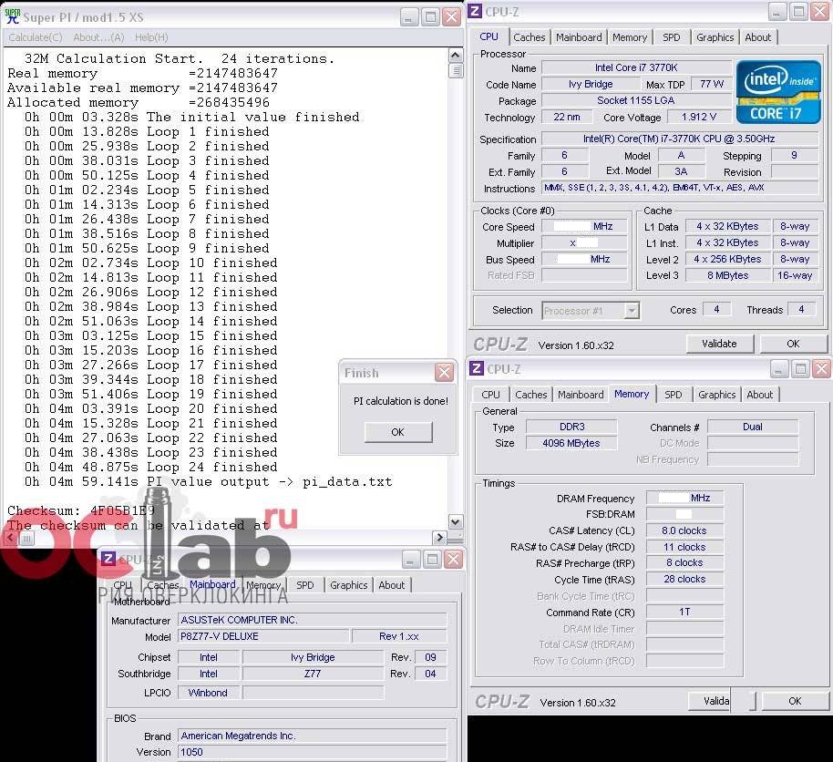Click Validate in the CPU-Z processor window
833x762 pixels.
(x=719, y=344)
